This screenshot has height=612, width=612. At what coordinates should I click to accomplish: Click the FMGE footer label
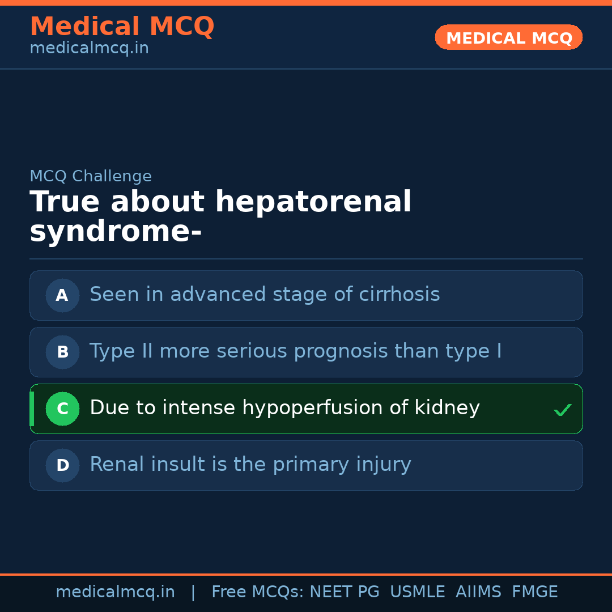click(x=534, y=592)
